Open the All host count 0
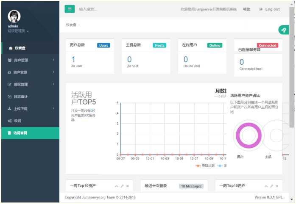Screen dimensions: 296x204 [x=129, y=60]
